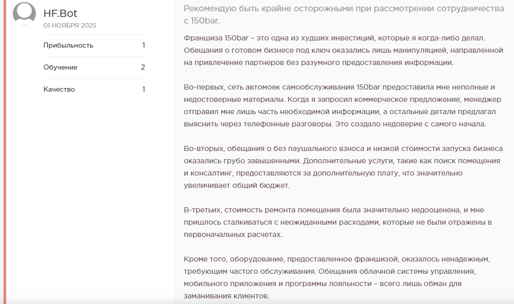Click the paragraph starting with В-третьих

pyautogui.click(x=338, y=222)
